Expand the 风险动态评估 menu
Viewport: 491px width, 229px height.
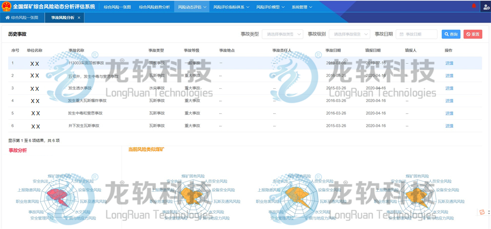coord(191,7)
